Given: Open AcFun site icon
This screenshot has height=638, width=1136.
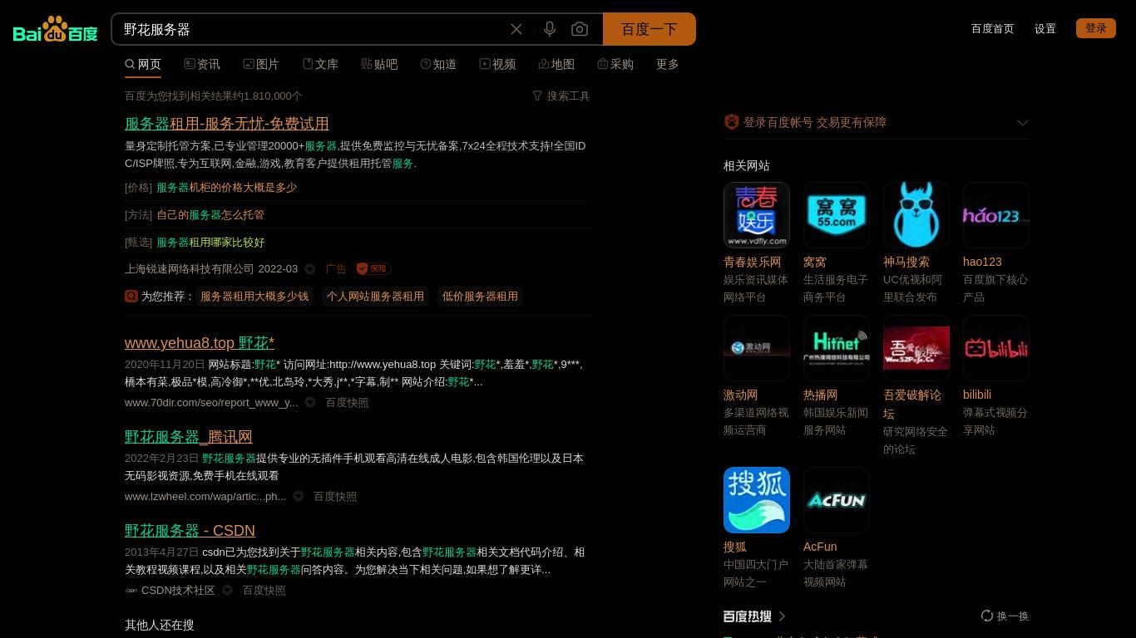Looking at the screenshot, I should point(837,500).
